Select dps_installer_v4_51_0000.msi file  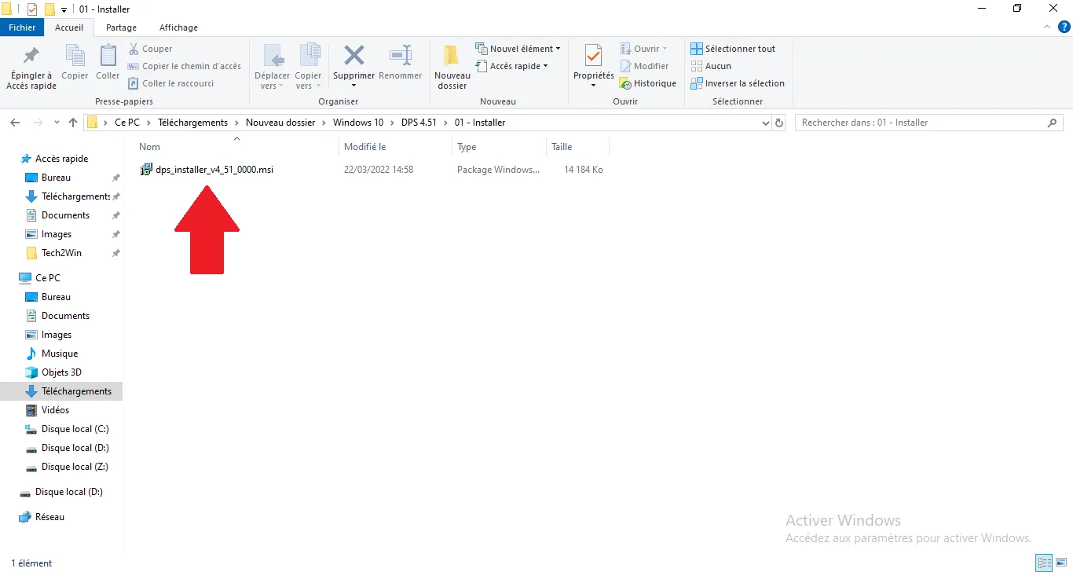(x=214, y=170)
